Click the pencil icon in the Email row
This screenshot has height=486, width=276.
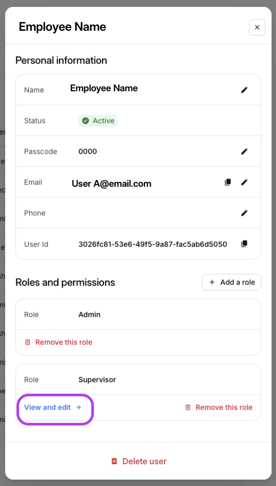(244, 183)
